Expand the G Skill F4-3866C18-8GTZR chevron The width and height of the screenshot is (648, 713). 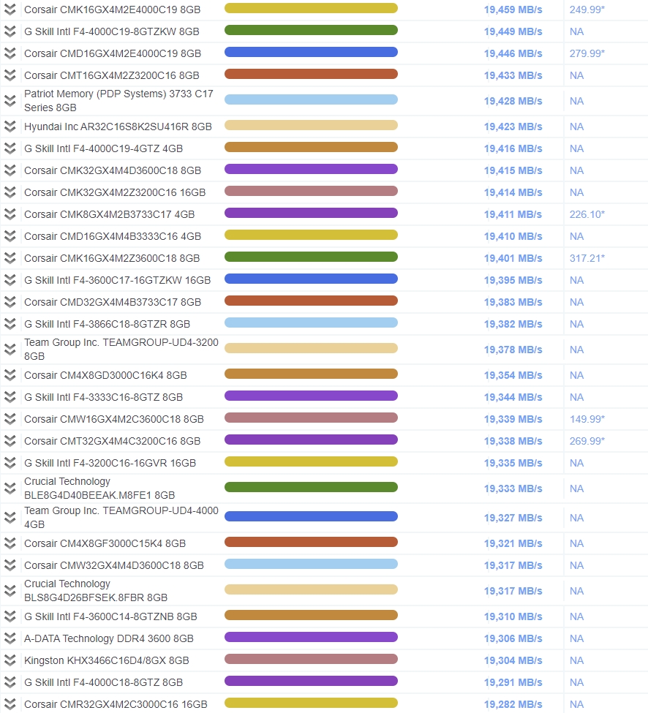(x=10, y=324)
